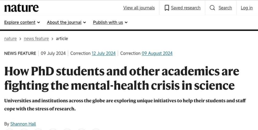Go to the Log in page
The width and height of the screenshot is (258, 130).
pos(247,8)
